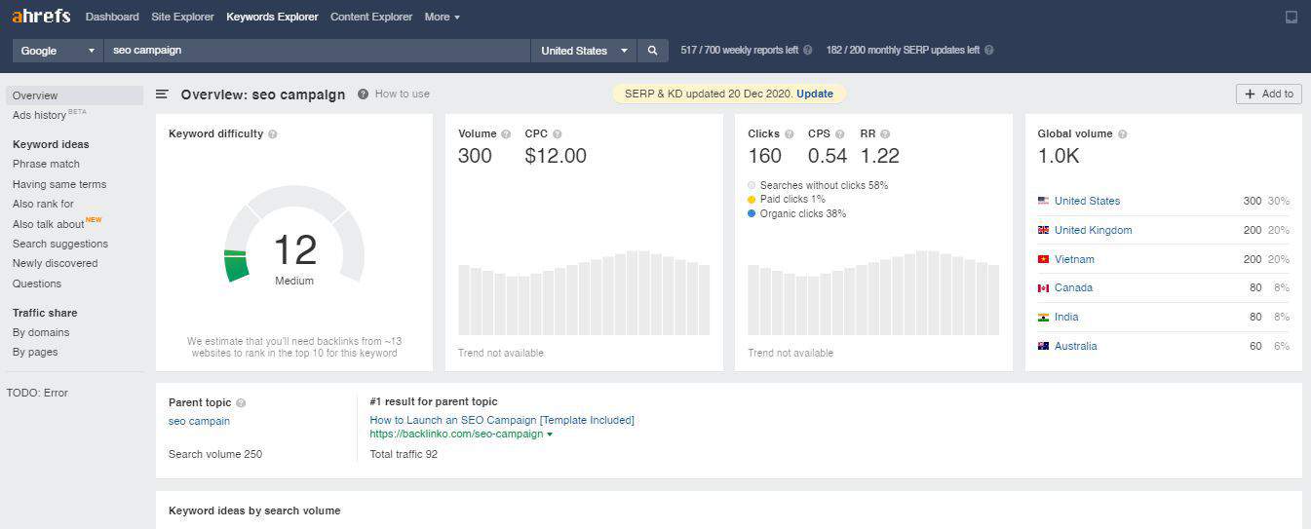Open the Parent topic help icon
1311x529 pixels.
(241, 402)
